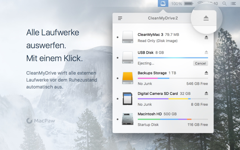Click the SD card icon
Screen dimensions: 240x150
(128, 99)
